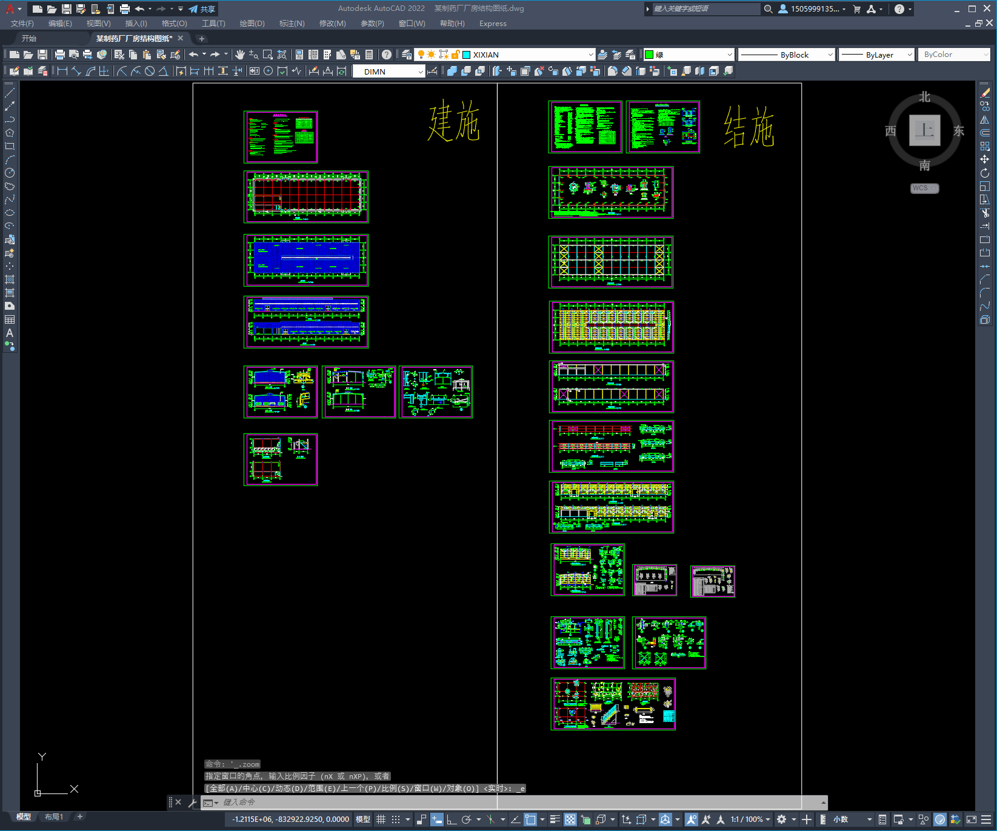Open the 格式(O) menu

tap(174, 24)
